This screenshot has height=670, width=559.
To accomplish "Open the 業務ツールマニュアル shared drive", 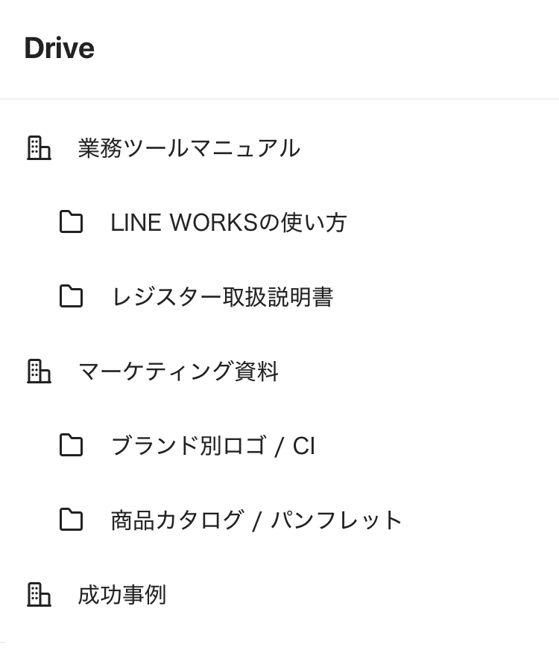I will point(189,148).
